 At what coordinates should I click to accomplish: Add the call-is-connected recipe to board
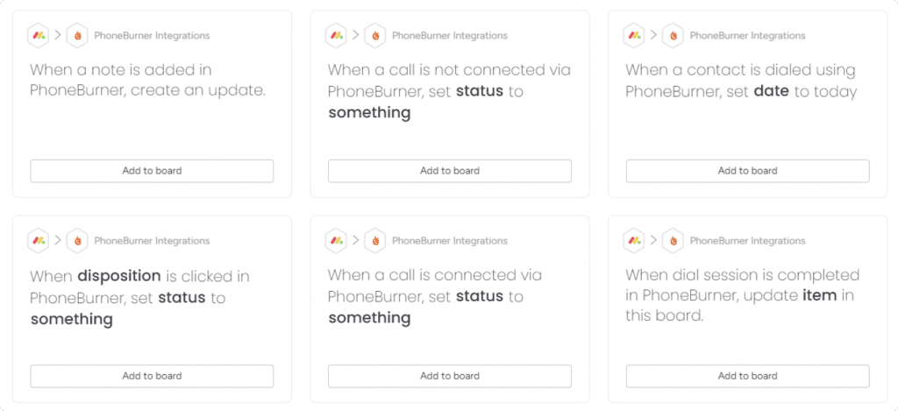pos(450,376)
